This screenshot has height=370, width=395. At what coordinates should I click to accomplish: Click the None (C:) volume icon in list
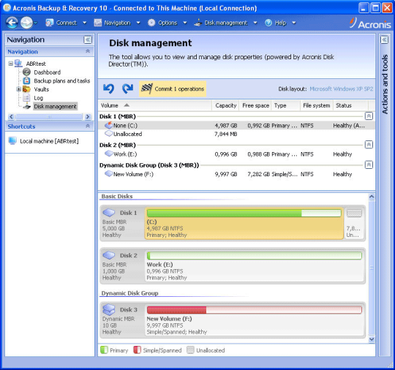108,125
